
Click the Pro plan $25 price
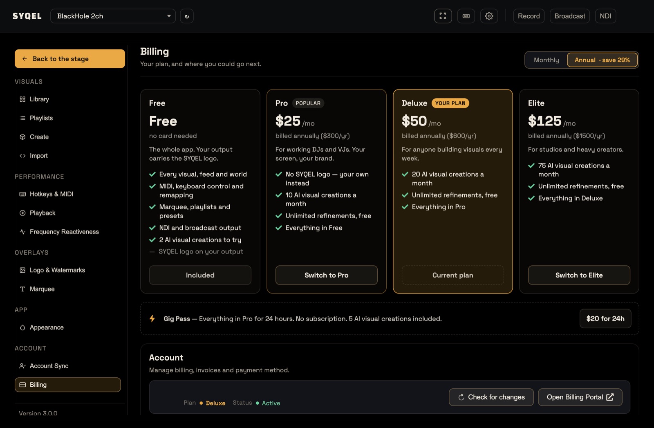[288, 121]
